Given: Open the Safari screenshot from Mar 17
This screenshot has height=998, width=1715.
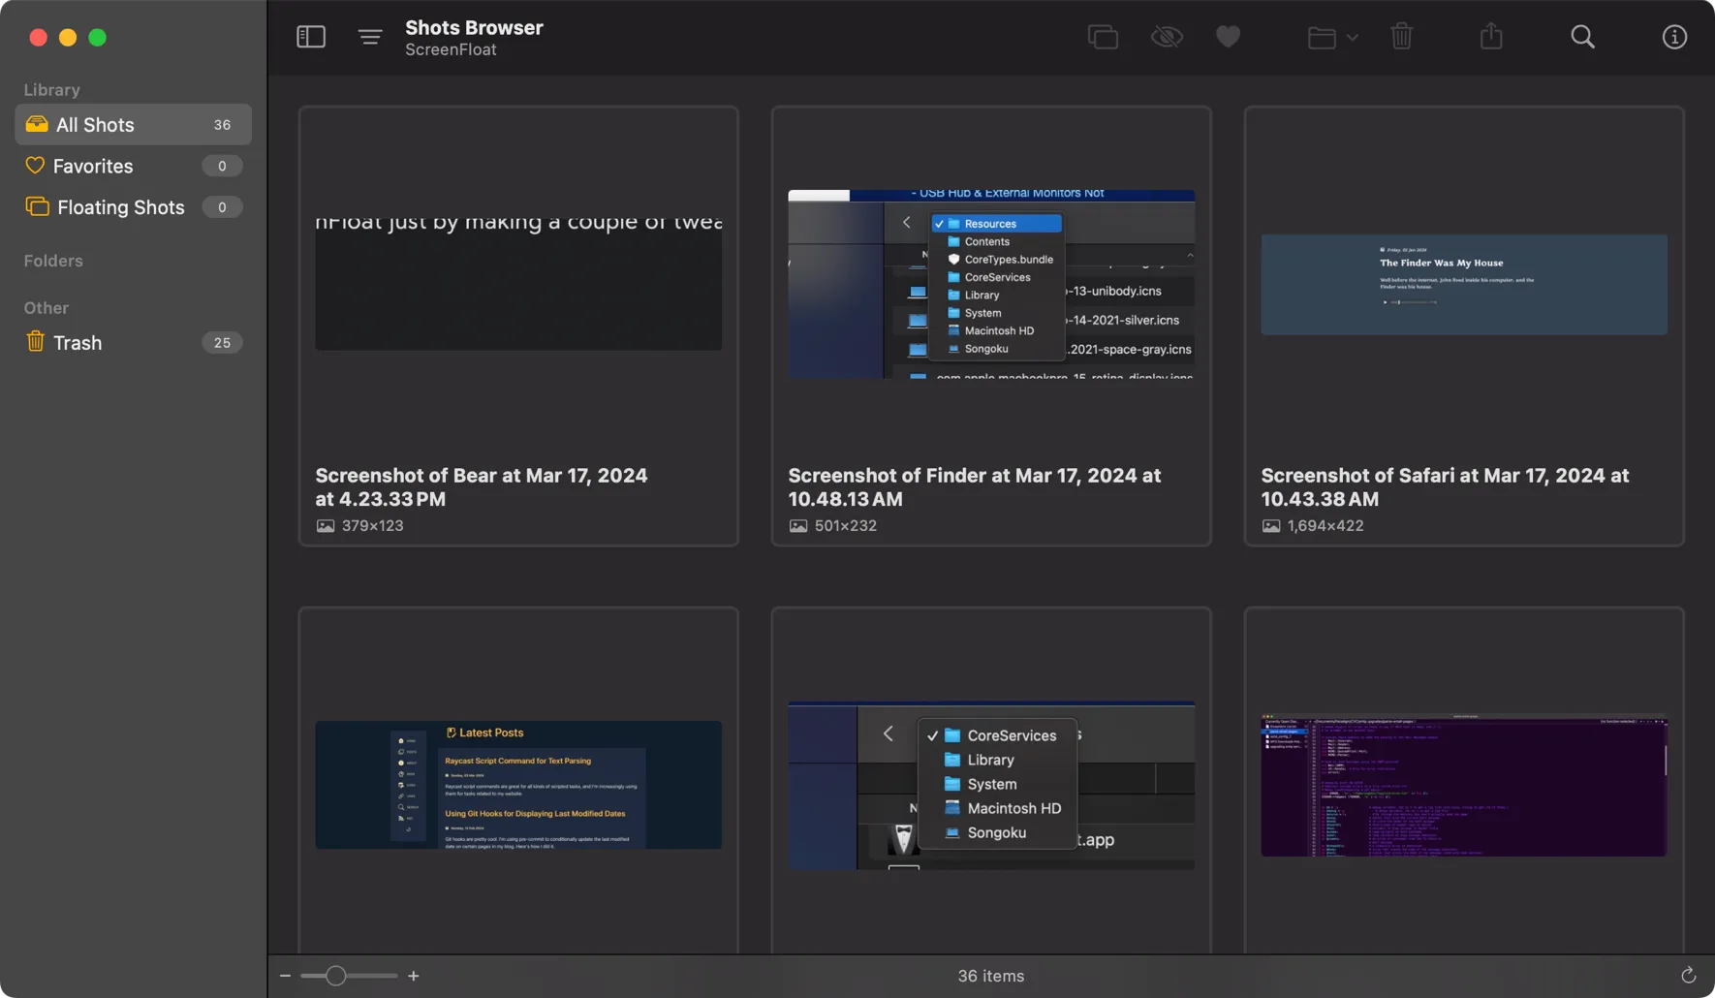Looking at the screenshot, I should [1462, 284].
